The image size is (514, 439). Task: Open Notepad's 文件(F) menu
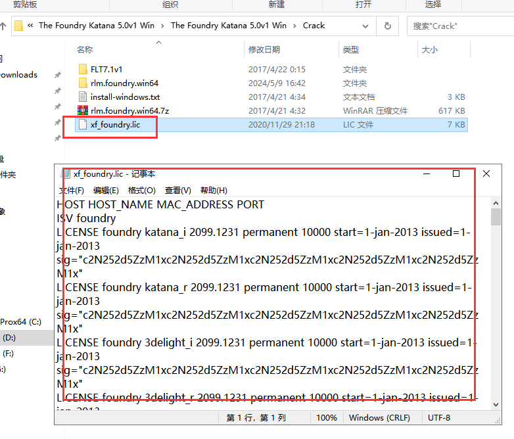tap(72, 191)
